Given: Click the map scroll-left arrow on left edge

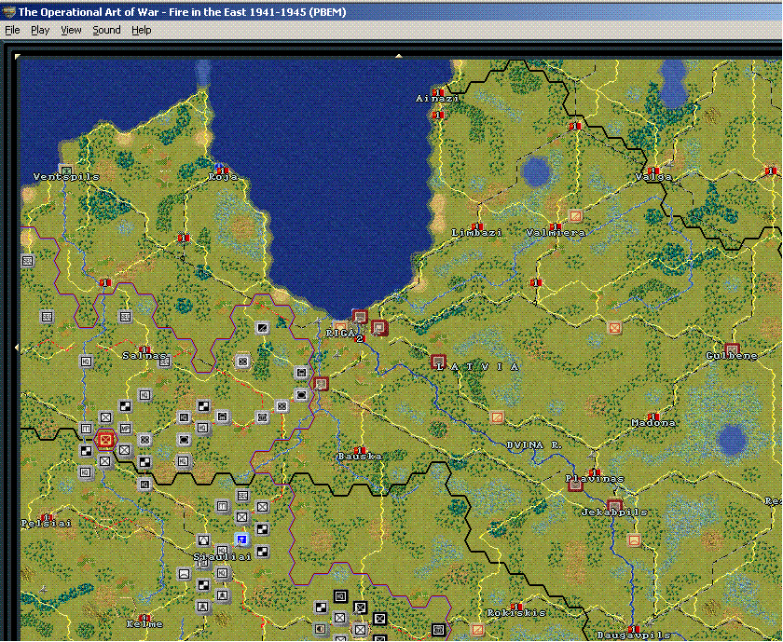Looking at the screenshot, I should (x=17, y=347).
